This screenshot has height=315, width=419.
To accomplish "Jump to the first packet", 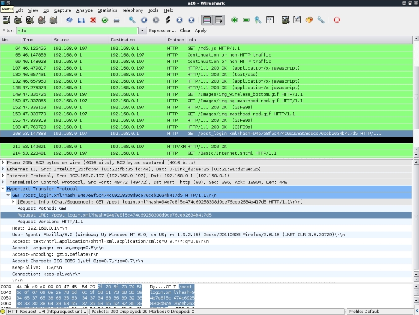I will click(180, 20).
